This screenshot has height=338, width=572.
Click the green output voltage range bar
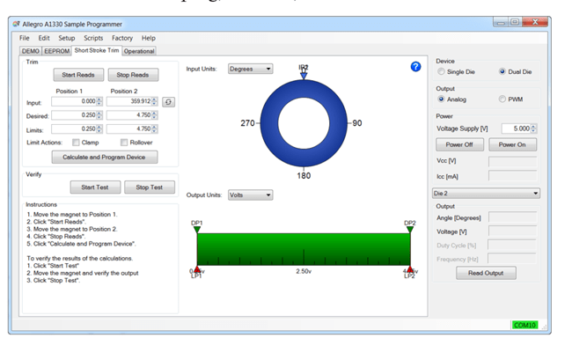tap(304, 249)
